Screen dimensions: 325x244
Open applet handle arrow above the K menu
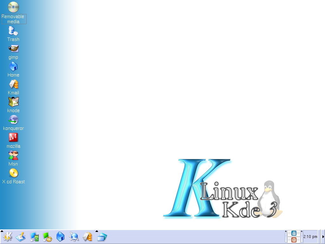coord(2,231)
